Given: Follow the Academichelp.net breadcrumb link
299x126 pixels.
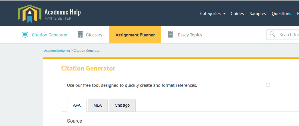Looking at the screenshot, I should pyautogui.click(x=57, y=51).
